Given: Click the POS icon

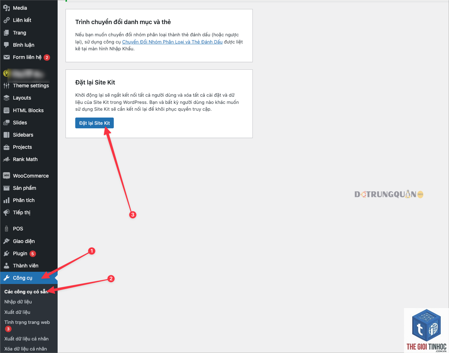Looking at the screenshot, I should 6,229.
